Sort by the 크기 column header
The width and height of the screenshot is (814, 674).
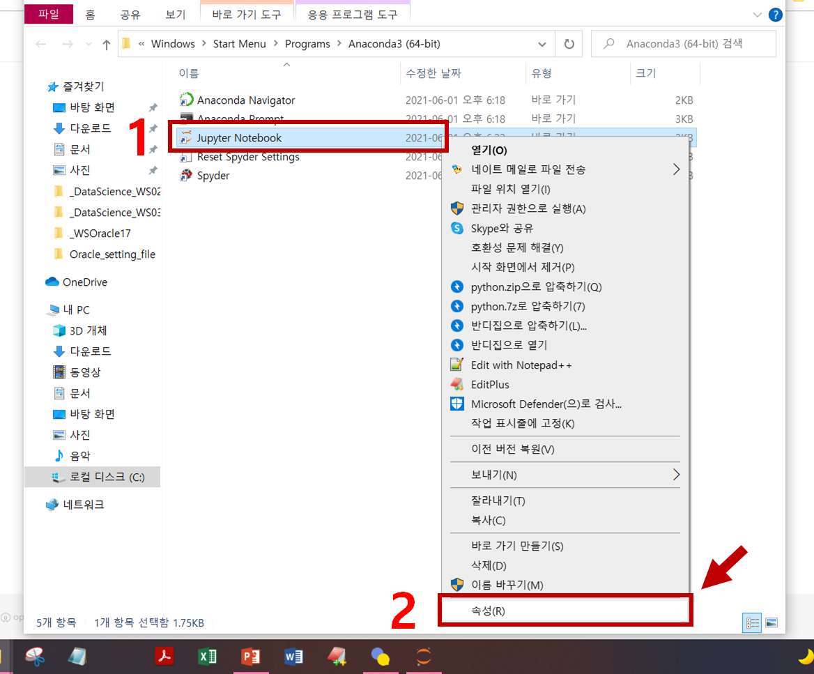click(665, 73)
